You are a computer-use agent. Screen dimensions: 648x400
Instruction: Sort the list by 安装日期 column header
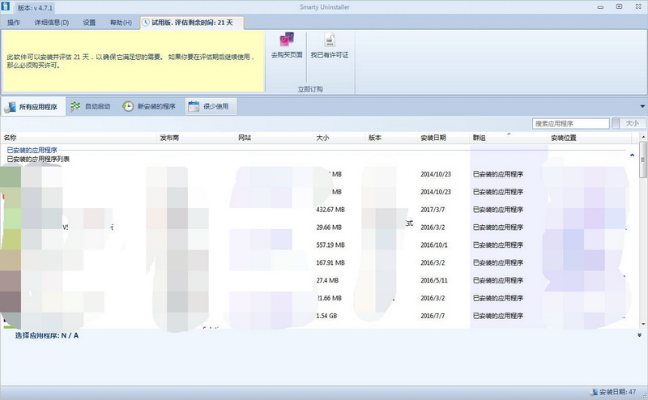(433, 138)
